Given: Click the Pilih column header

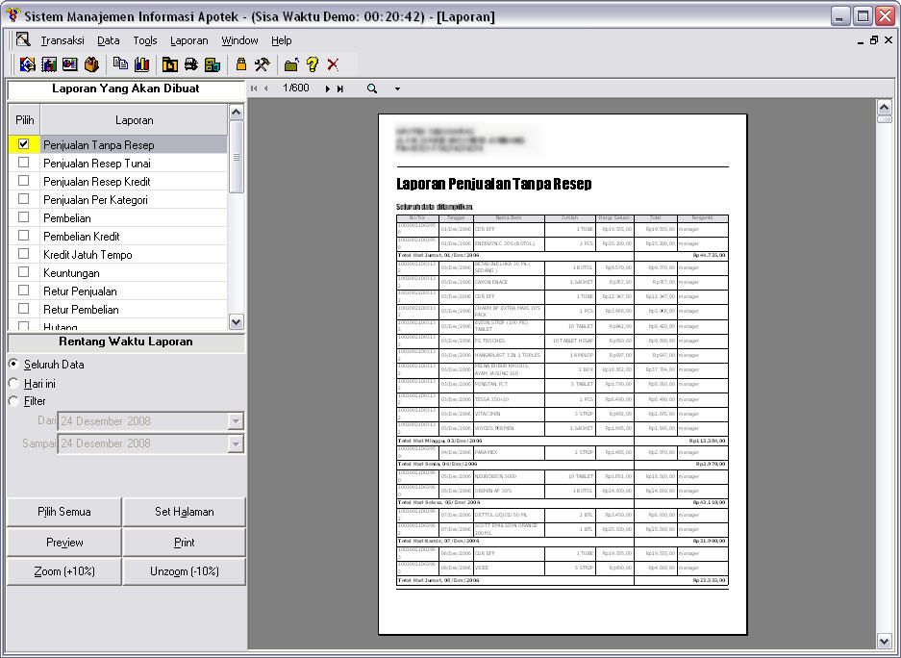Looking at the screenshot, I should click(25, 120).
